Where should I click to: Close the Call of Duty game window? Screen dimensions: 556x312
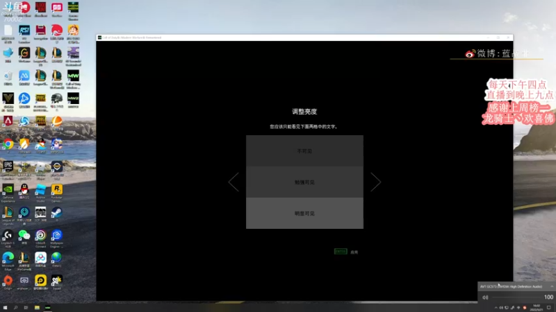coord(508,37)
